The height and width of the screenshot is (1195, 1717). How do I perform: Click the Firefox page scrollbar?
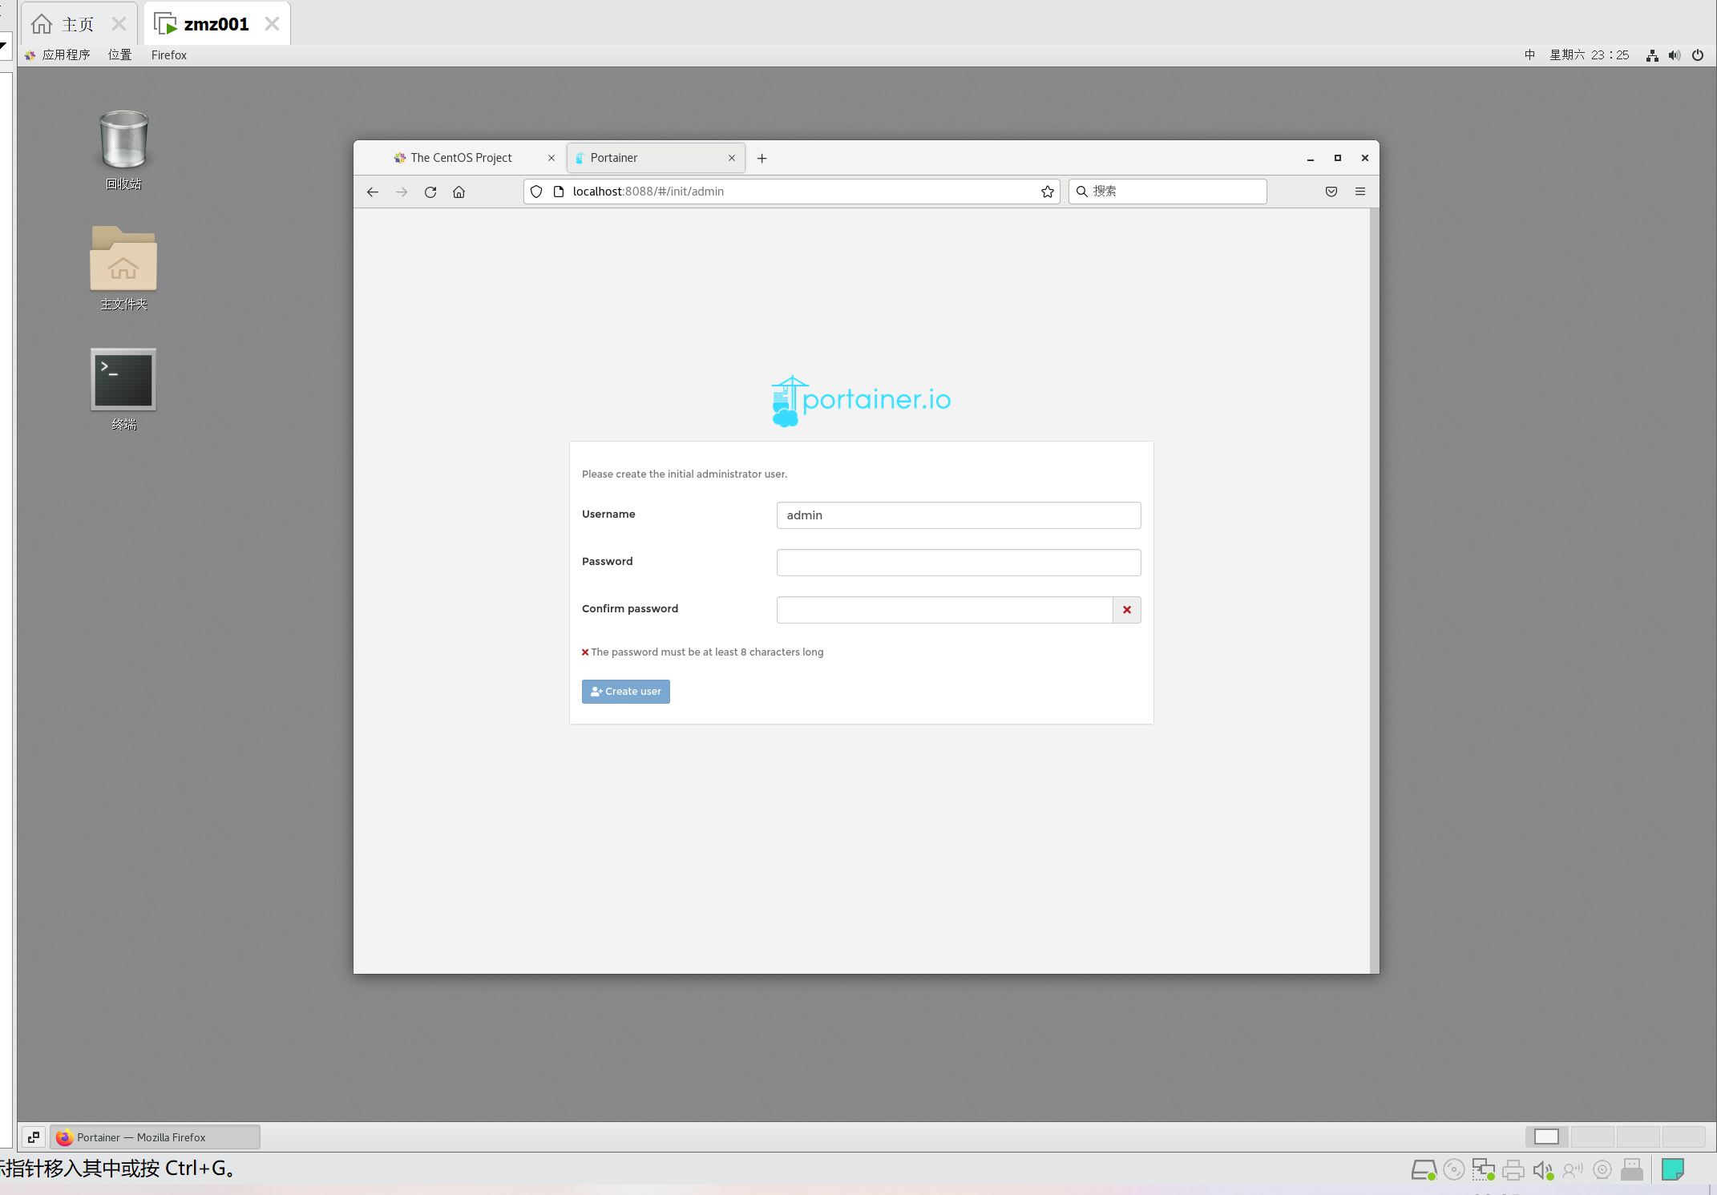(x=1374, y=591)
